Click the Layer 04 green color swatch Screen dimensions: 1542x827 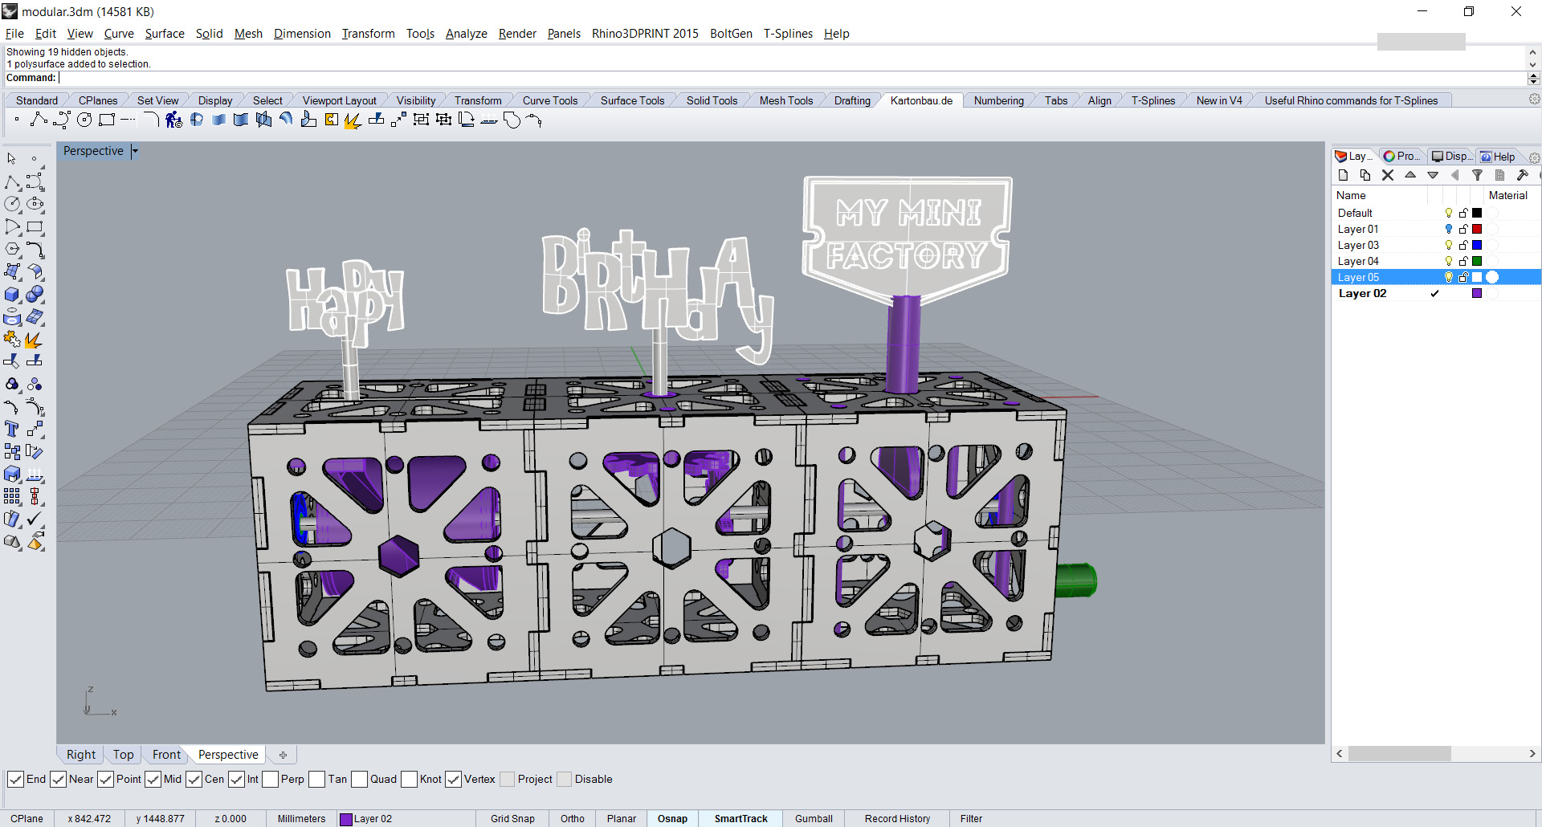[1477, 261]
